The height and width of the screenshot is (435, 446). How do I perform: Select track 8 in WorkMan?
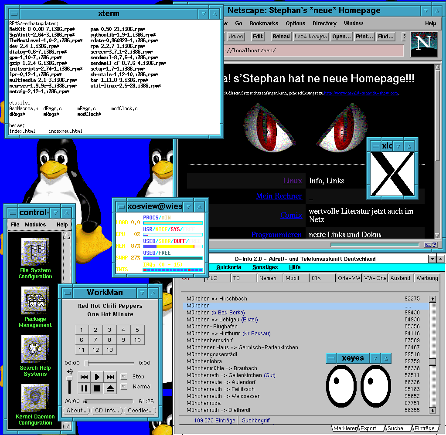click(x=109, y=340)
